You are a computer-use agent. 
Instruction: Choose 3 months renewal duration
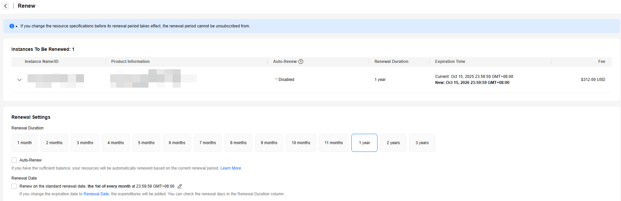click(x=85, y=143)
